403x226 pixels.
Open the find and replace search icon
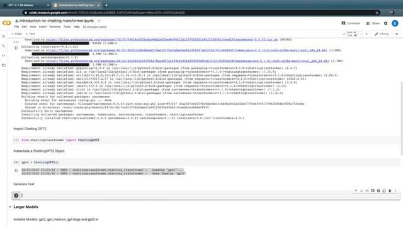[4, 46]
